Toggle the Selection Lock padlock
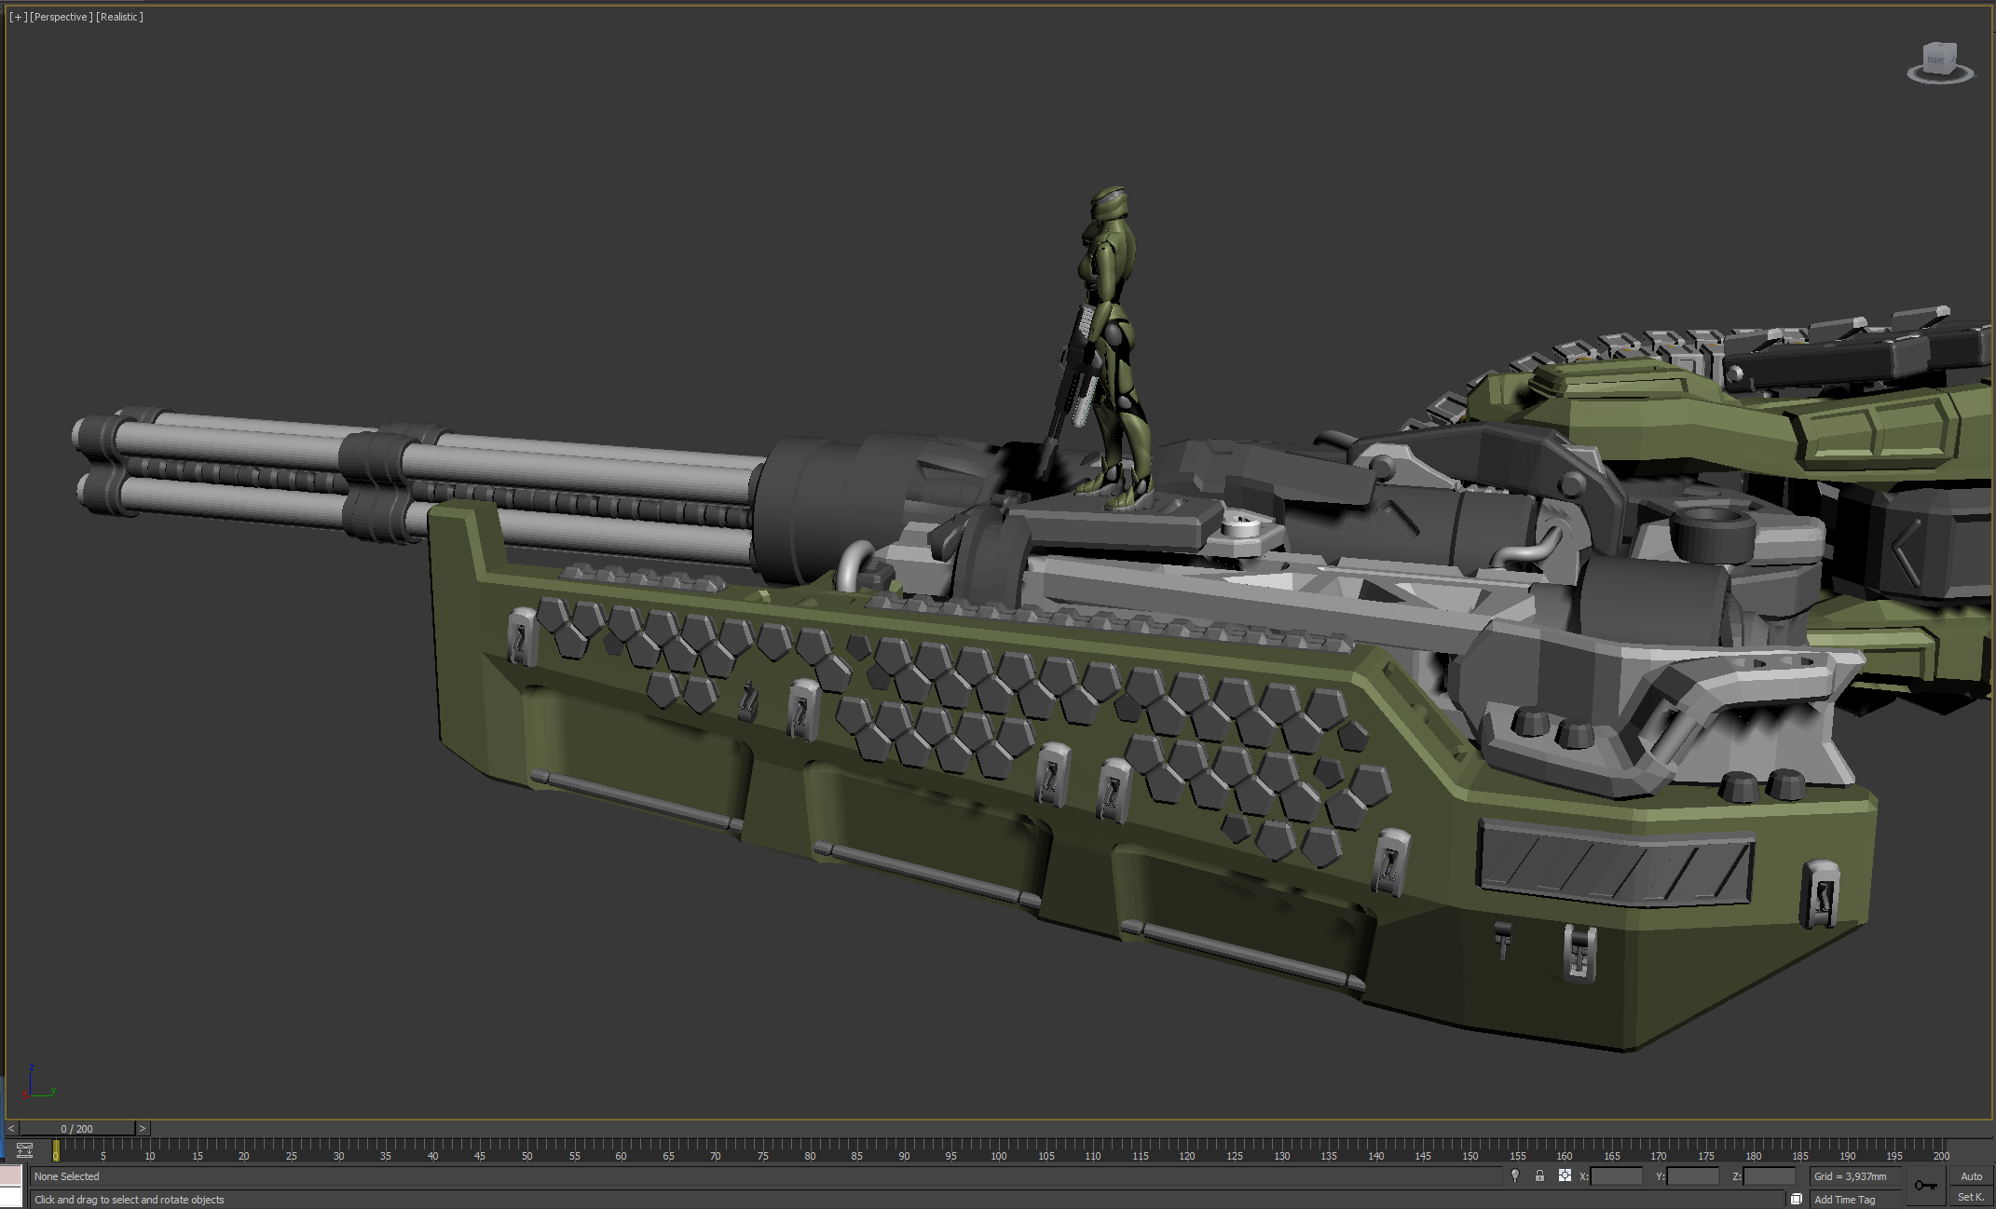This screenshot has height=1209, width=1996. point(1539,1176)
